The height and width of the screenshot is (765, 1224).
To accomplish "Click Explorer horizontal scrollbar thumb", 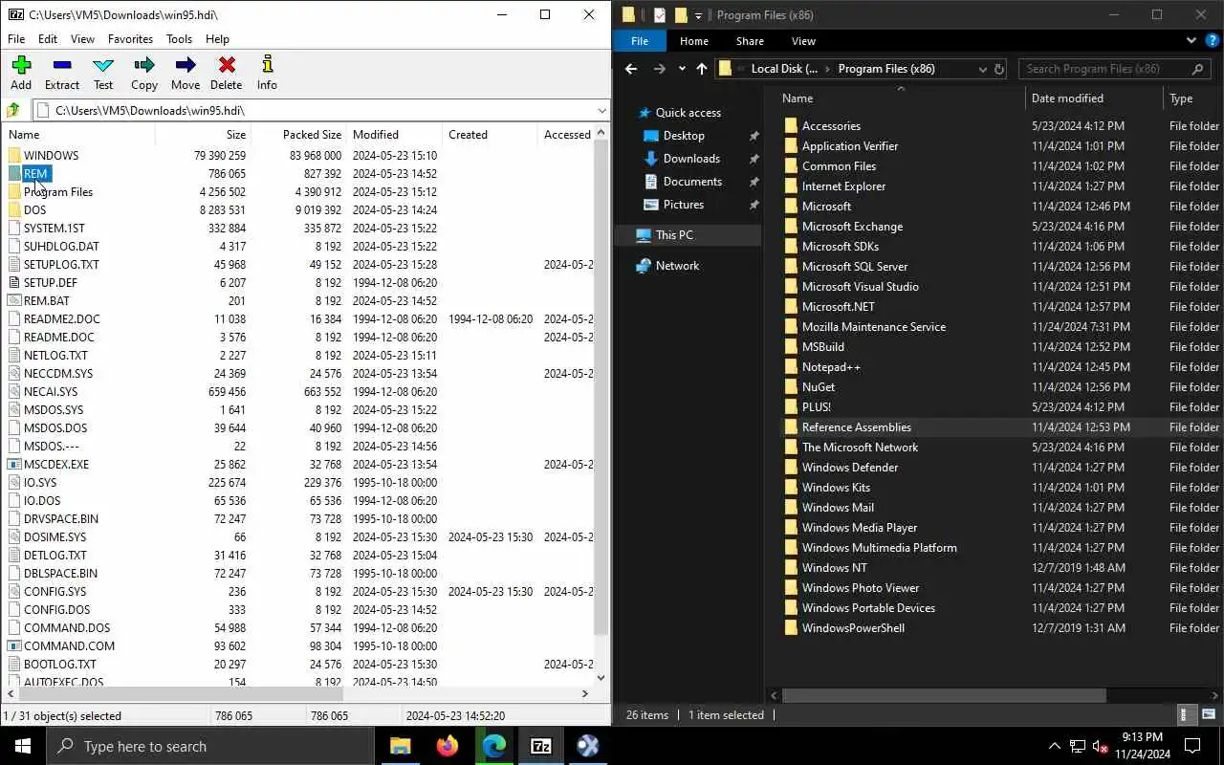I will tap(944, 695).
